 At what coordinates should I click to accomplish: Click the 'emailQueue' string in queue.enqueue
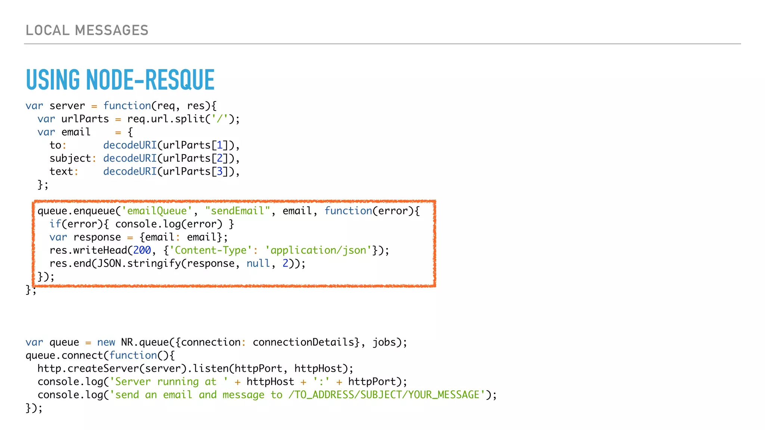pyautogui.click(x=157, y=211)
